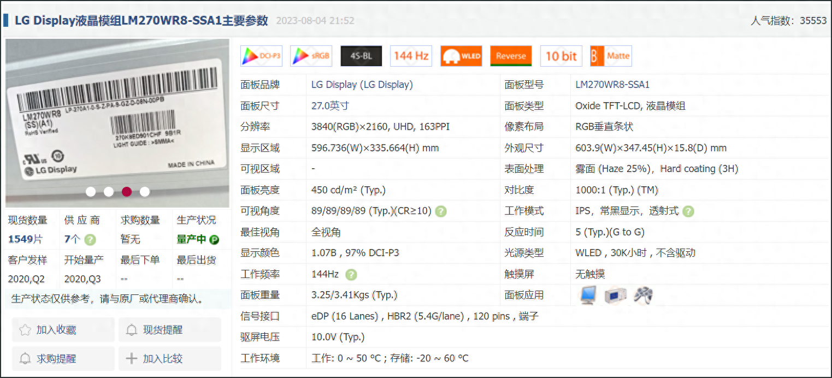Image resolution: width=832 pixels, height=378 pixels.
Task: Add panel to favorites with 加入收藏
Action: tap(63, 330)
